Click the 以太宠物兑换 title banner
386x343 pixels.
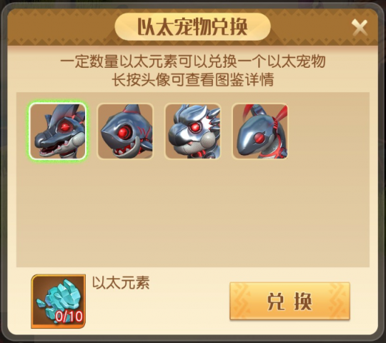(192, 26)
